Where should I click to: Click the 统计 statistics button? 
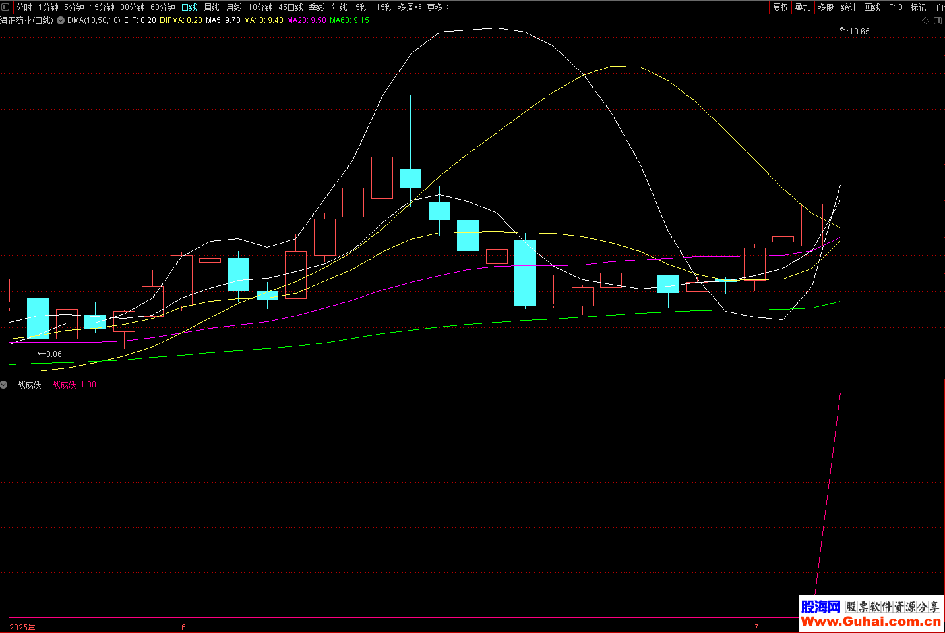click(x=849, y=7)
